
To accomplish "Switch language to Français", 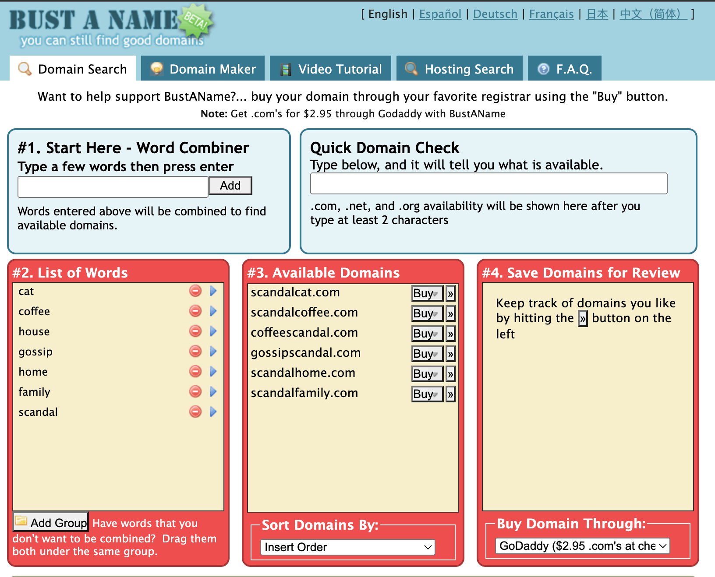I will 551,14.
